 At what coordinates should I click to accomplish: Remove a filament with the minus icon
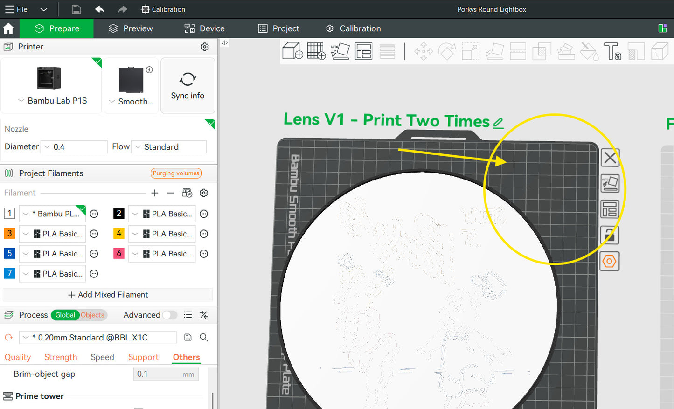pos(171,193)
